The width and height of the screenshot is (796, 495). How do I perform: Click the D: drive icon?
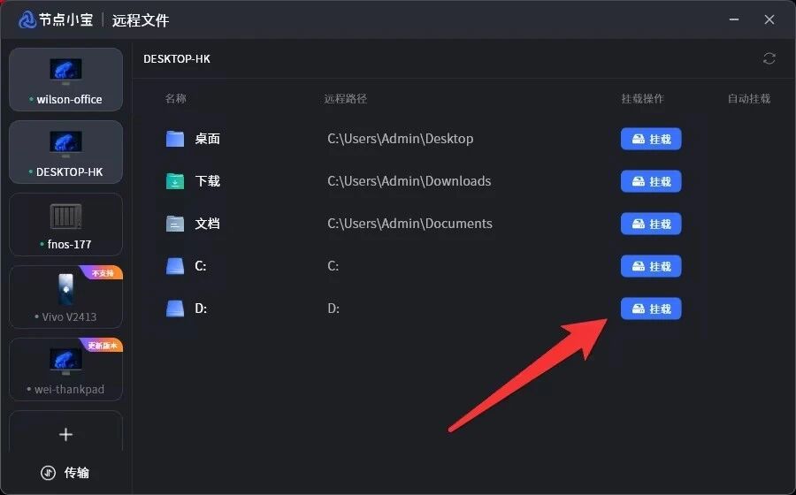[x=175, y=308]
